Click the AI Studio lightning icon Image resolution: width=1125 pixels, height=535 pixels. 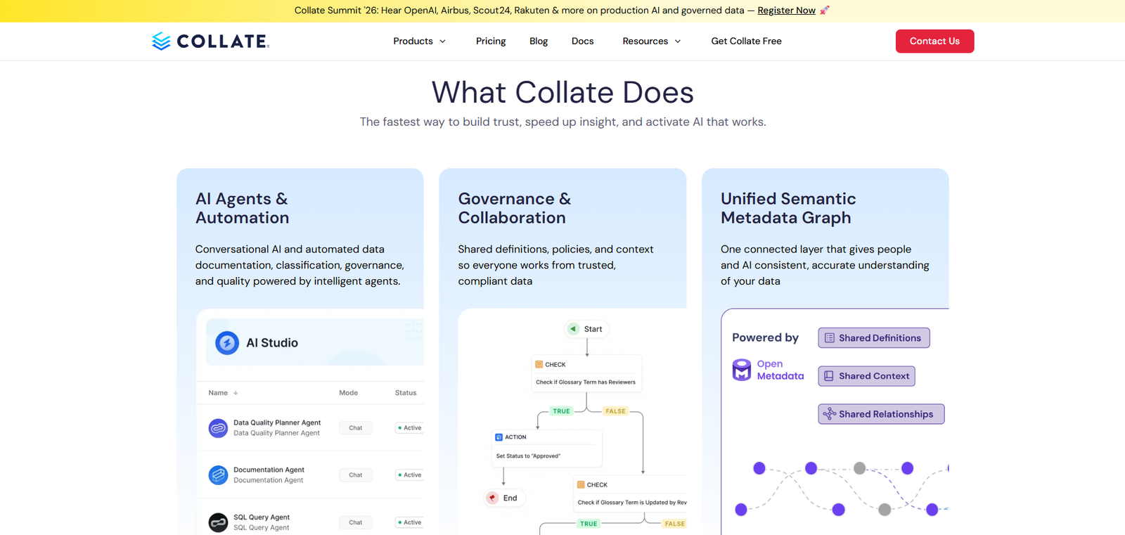(227, 343)
